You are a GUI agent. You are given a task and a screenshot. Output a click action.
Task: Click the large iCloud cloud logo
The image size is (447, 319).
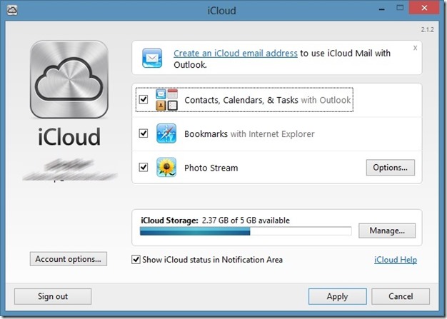click(69, 79)
